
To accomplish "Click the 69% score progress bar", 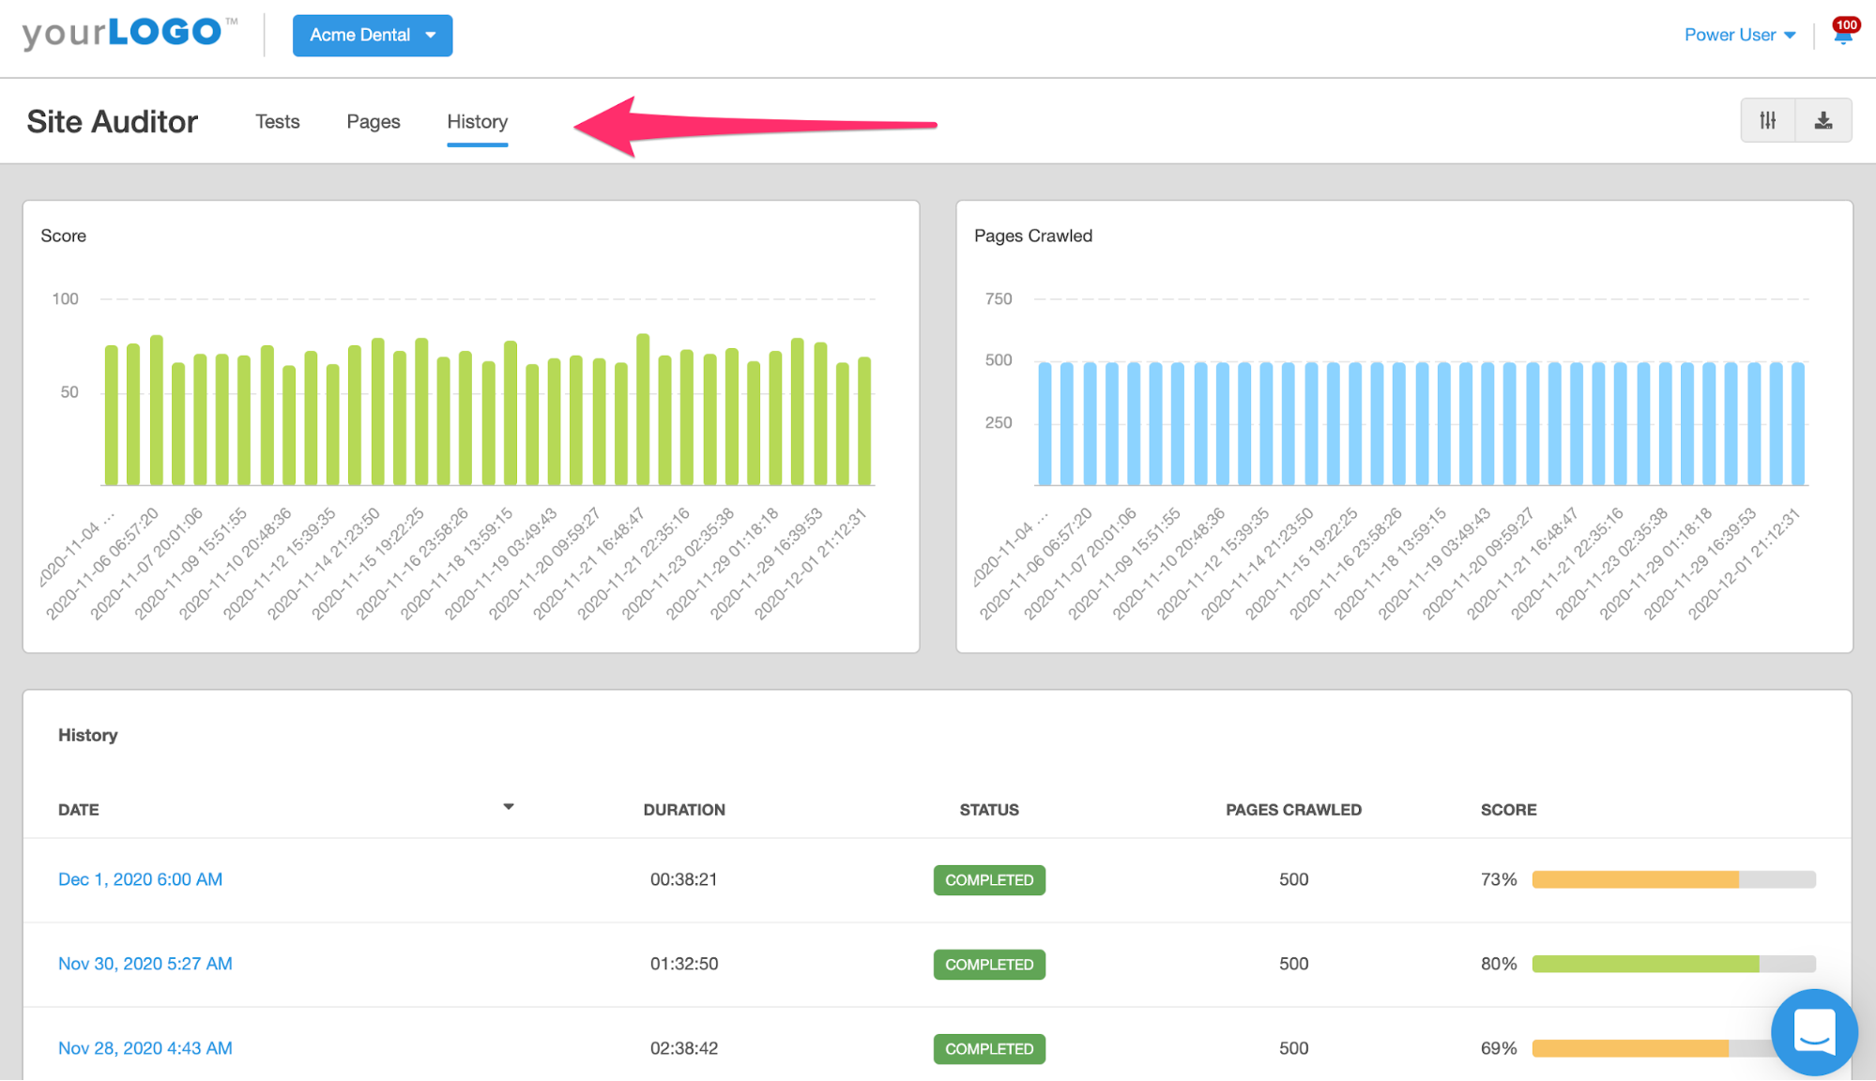I will tap(1652, 1048).
